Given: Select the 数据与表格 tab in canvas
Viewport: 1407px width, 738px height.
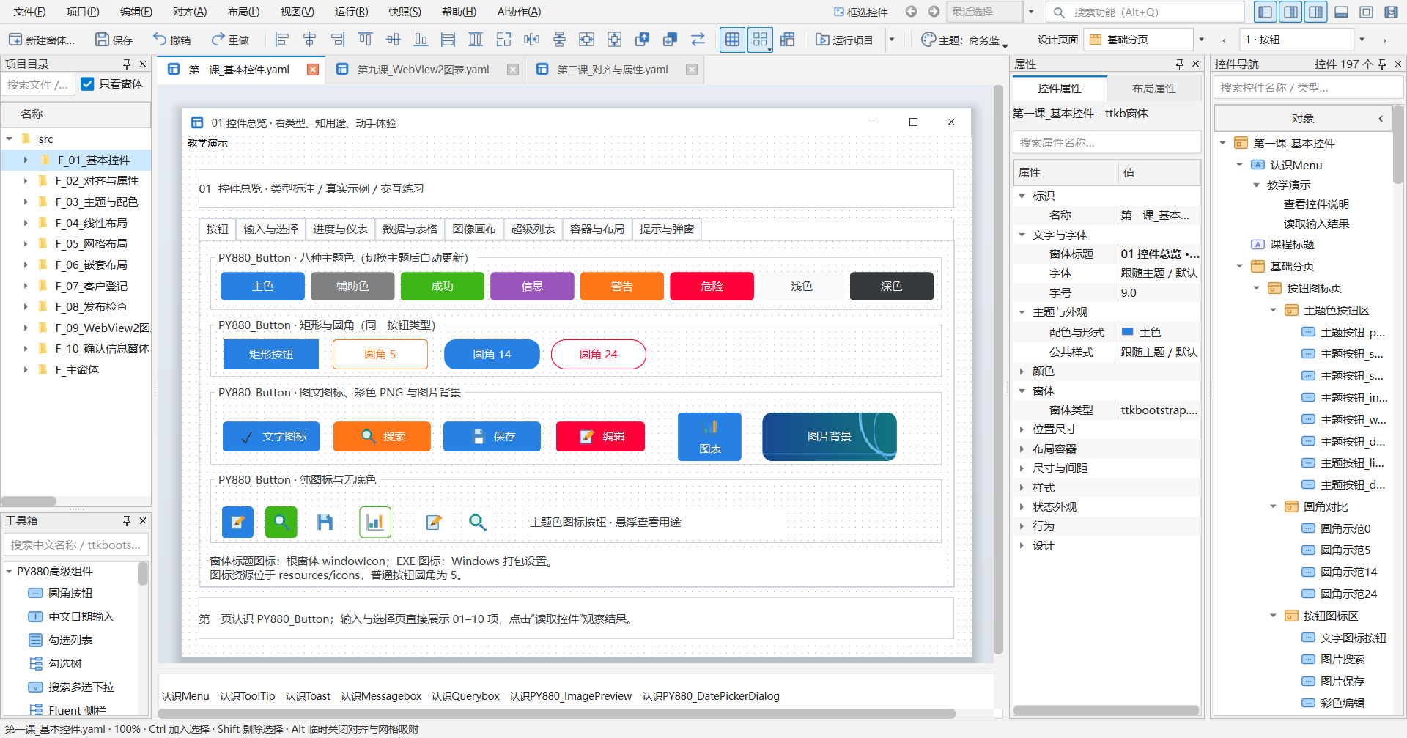Looking at the screenshot, I should (410, 229).
